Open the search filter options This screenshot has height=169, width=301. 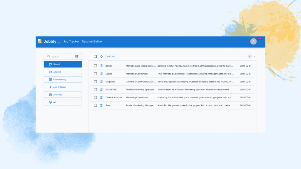pos(77,56)
